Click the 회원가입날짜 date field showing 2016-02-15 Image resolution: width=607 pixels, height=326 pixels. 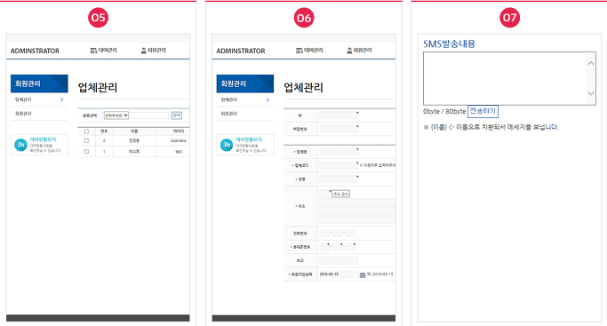pos(339,274)
